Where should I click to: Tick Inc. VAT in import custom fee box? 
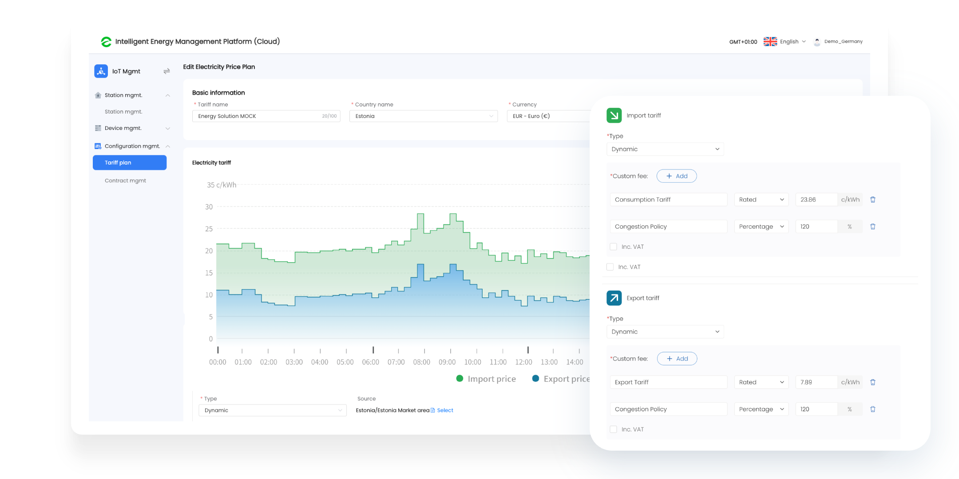click(x=614, y=247)
